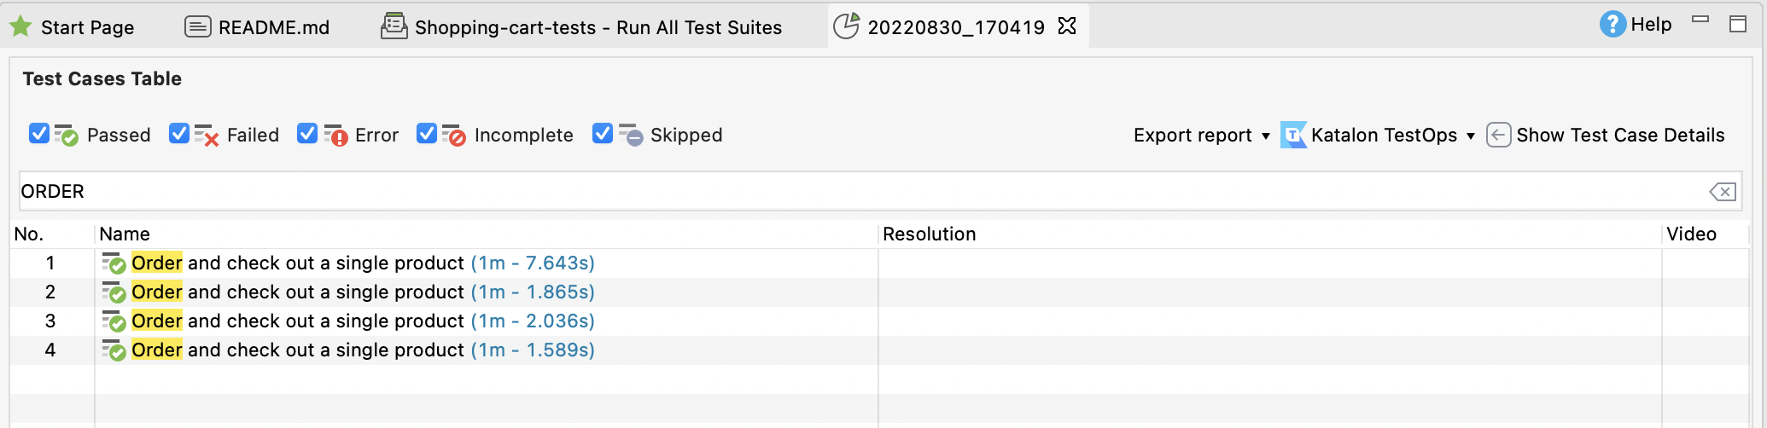Click passed status icon of test case 4
Image resolution: width=1767 pixels, height=428 pixels.
point(114,350)
